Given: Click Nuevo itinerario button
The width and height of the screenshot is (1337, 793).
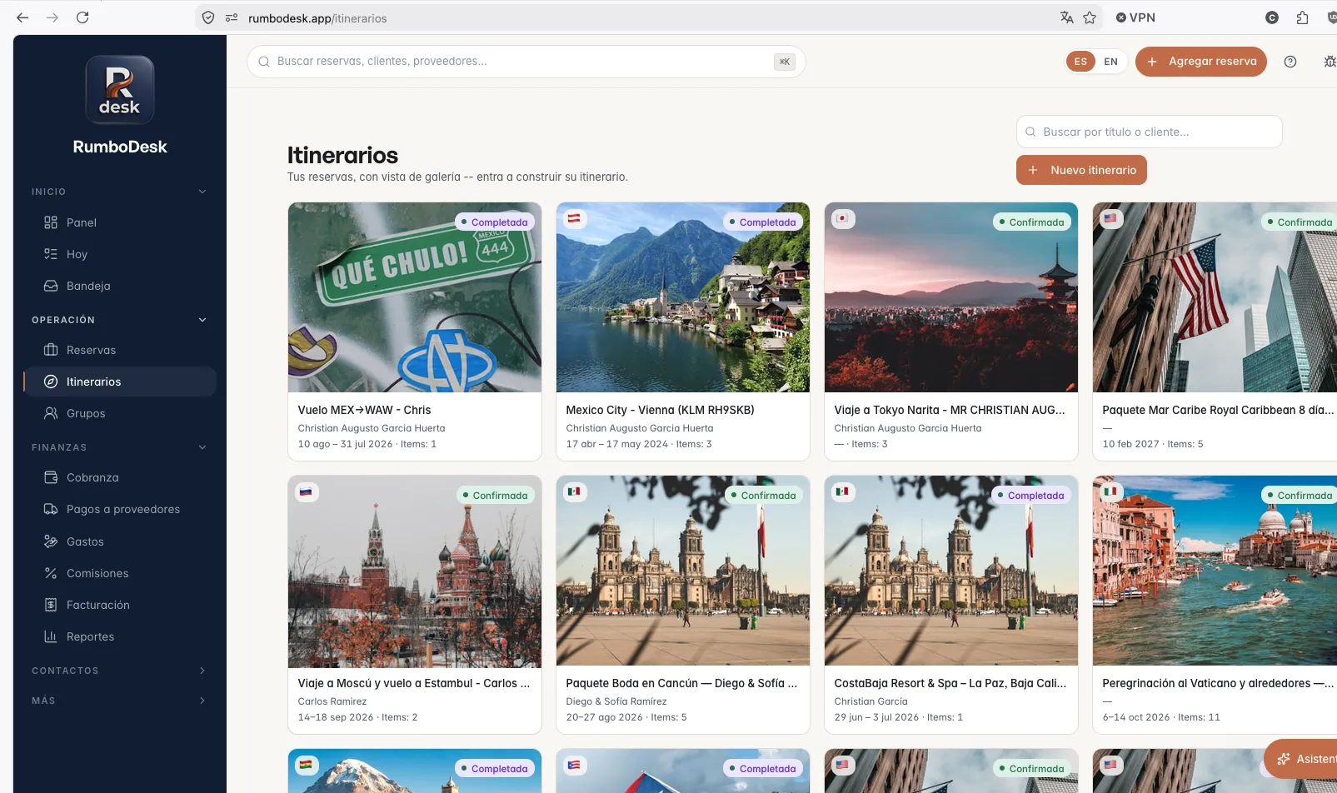Looking at the screenshot, I should [x=1081, y=170].
